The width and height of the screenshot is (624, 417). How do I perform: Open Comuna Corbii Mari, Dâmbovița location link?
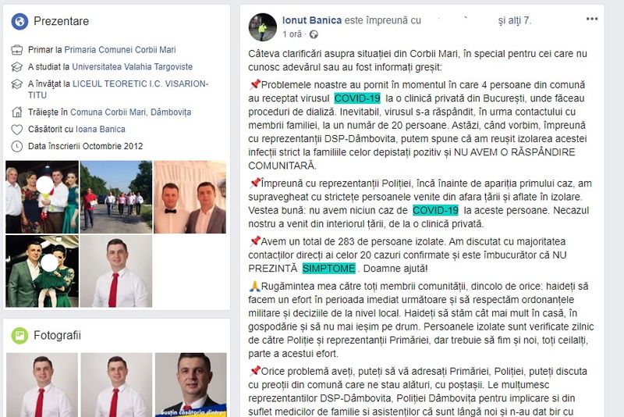pyautogui.click(x=130, y=112)
